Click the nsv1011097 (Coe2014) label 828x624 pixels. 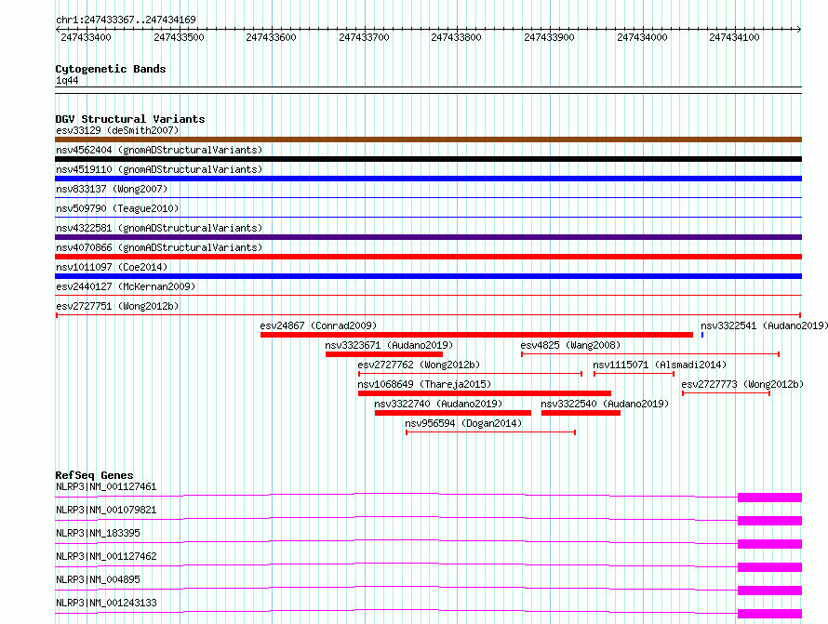112,267
